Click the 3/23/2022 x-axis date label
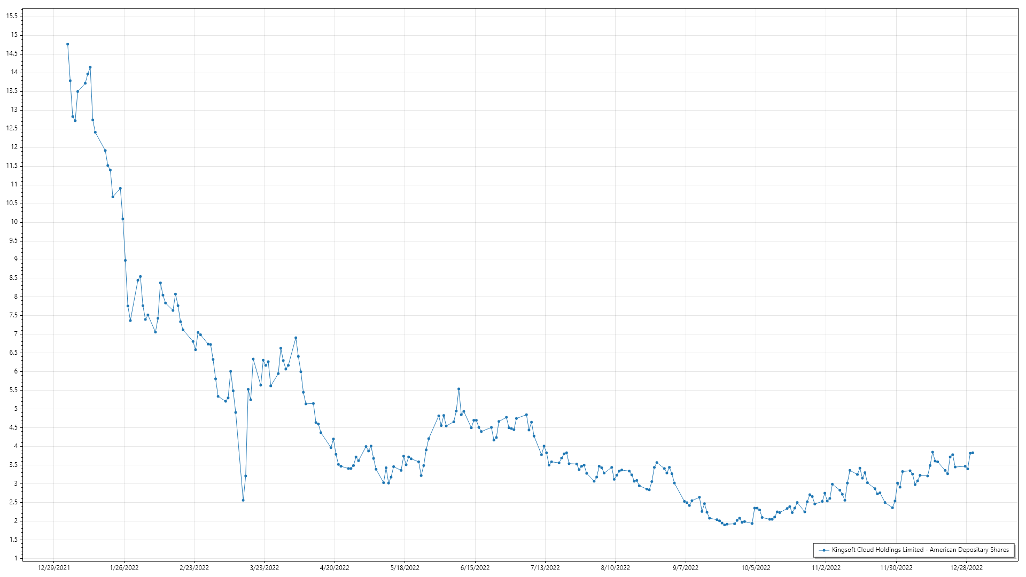The width and height of the screenshot is (1026, 577). (264, 568)
